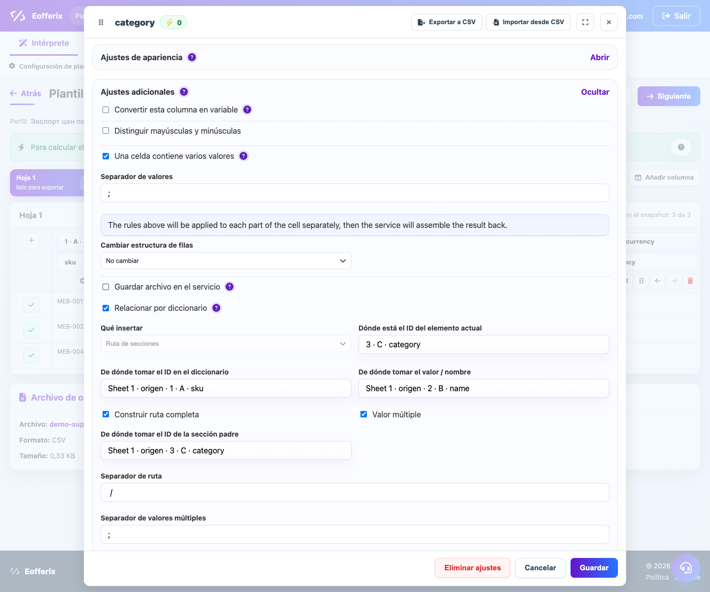This screenshot has height=592, width=710.
Task: Click Exportar a CSV button
Action: click(x=447, y=22)
